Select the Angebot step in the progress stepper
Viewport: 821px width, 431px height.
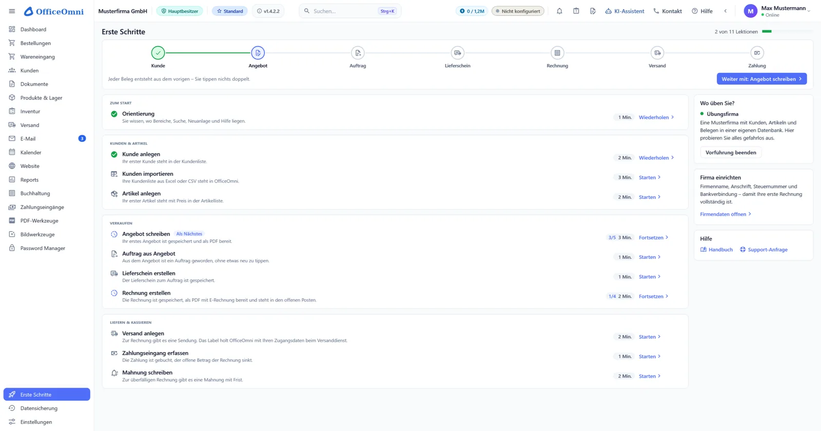click(258, 53)
